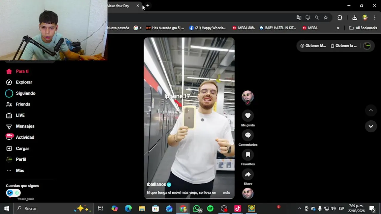Install app icon in address bar

(308, 18)
